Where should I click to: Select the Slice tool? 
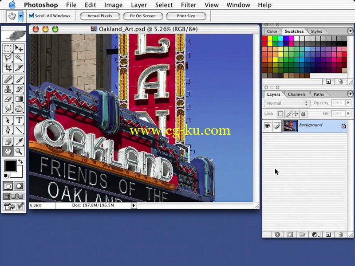click(x=19, y=68)
